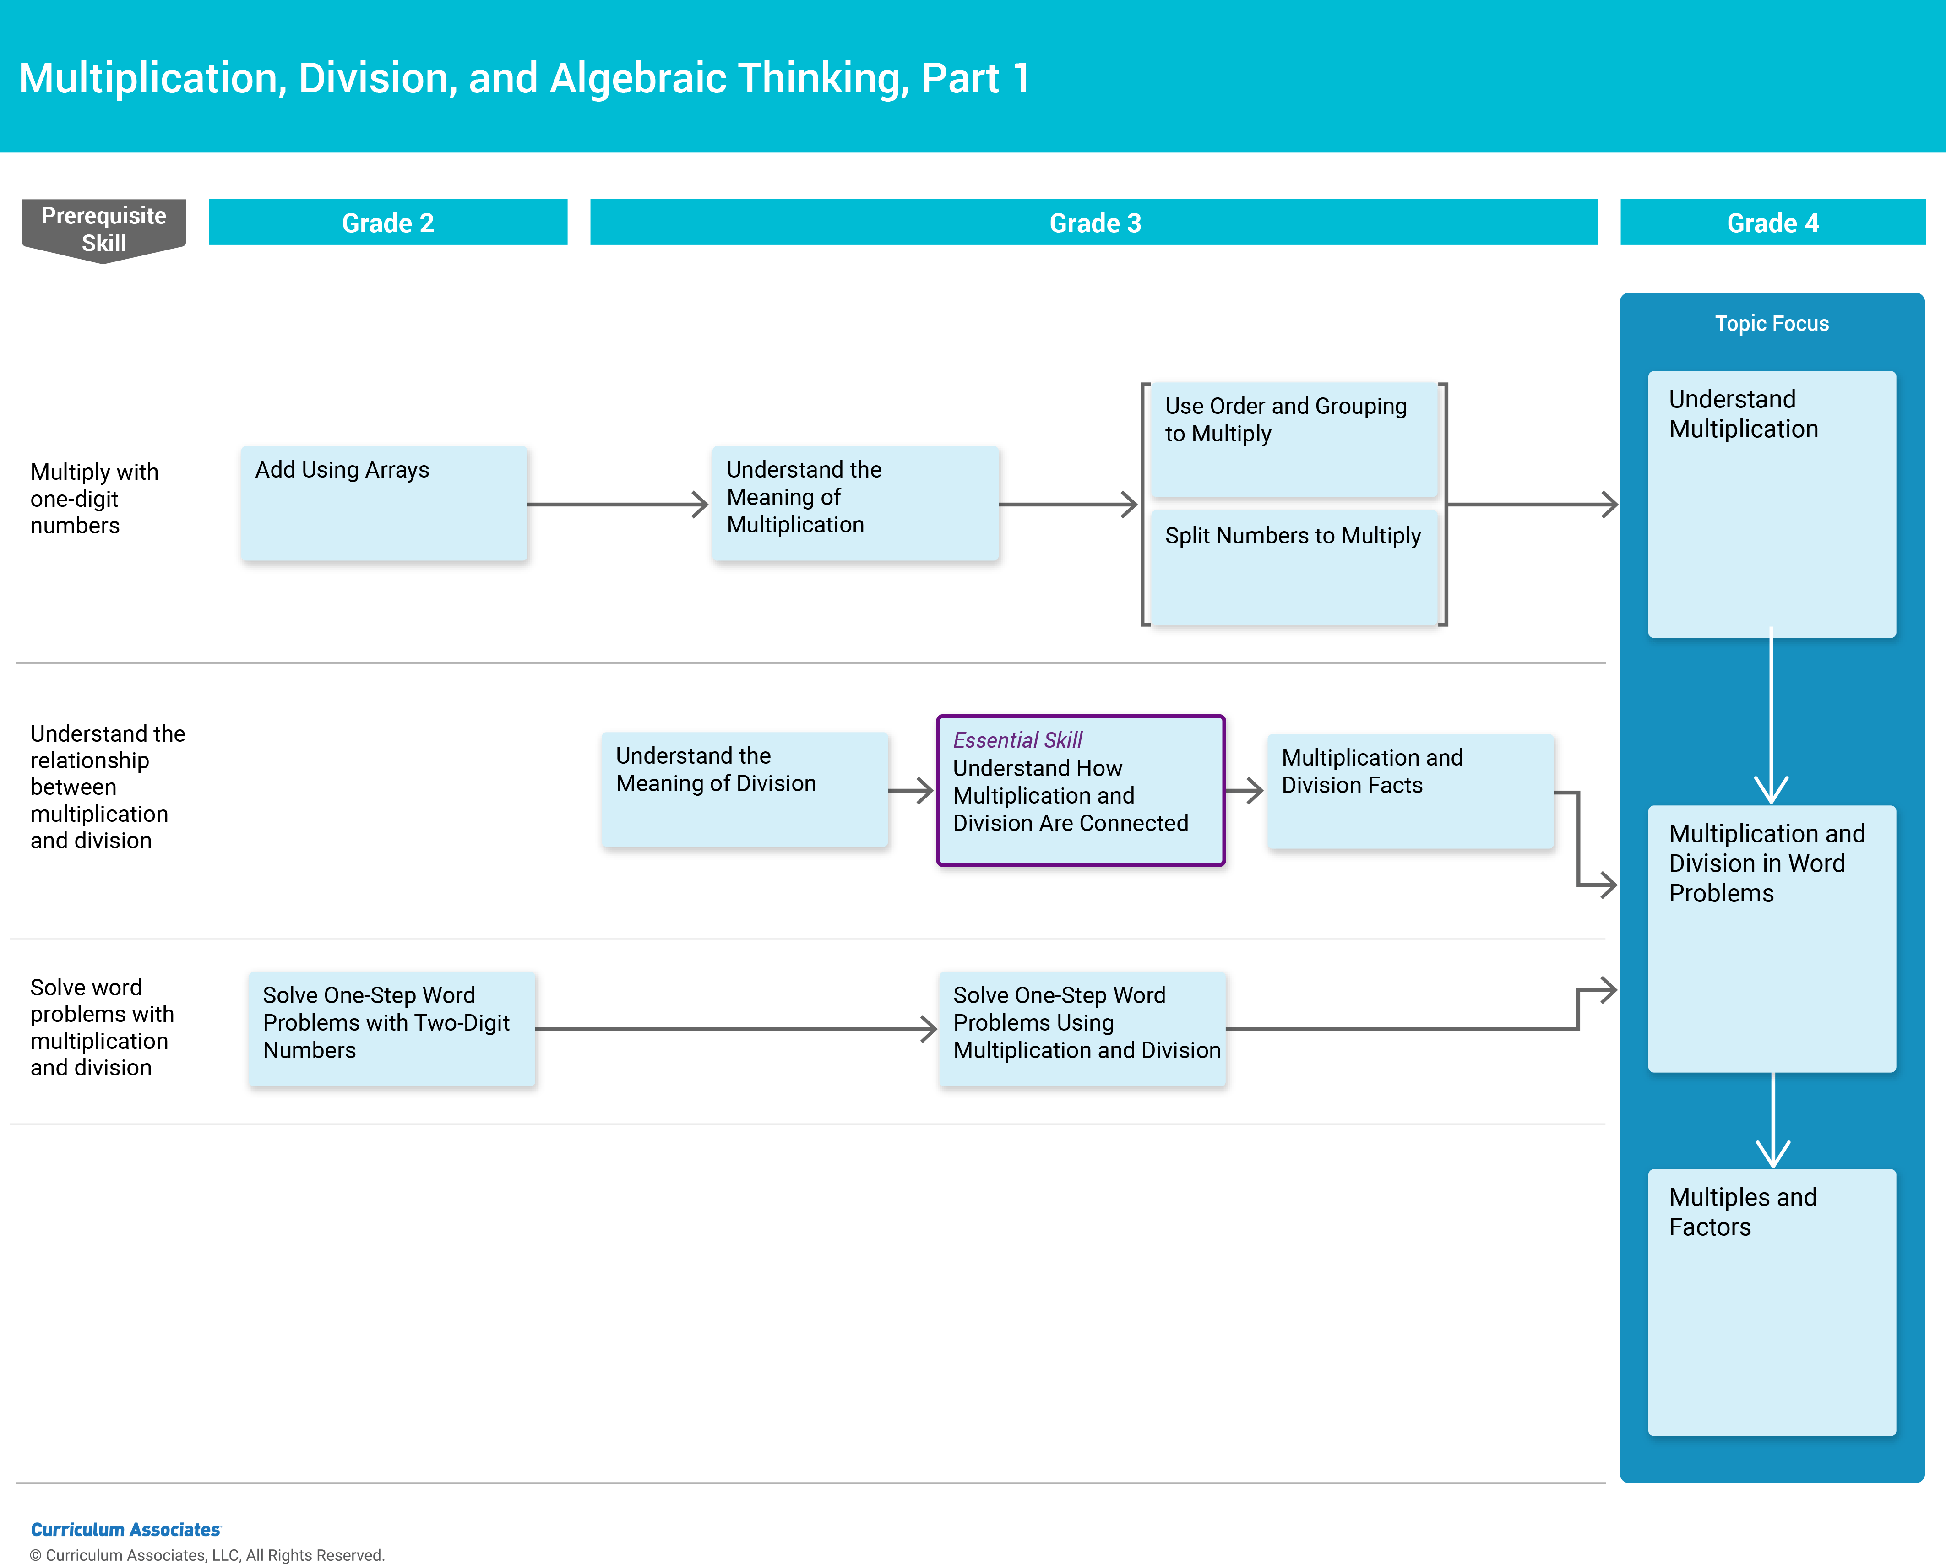Open Understand the Meaning of Multiplication box
This screenshot has width=1946, height=1564.
point(855,503)
